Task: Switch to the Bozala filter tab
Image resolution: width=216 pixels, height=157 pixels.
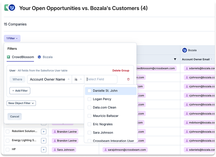Action: [45, 57]
